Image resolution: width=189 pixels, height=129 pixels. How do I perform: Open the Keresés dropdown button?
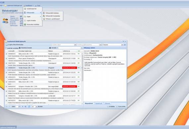click(x=53, y=48)
